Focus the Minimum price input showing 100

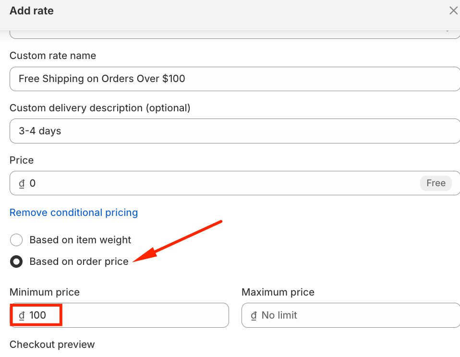click(x=125, y=315)
